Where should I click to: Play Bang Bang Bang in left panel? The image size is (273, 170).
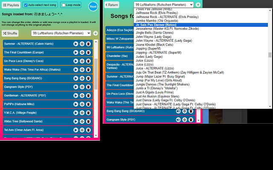(x=76, y=78)
